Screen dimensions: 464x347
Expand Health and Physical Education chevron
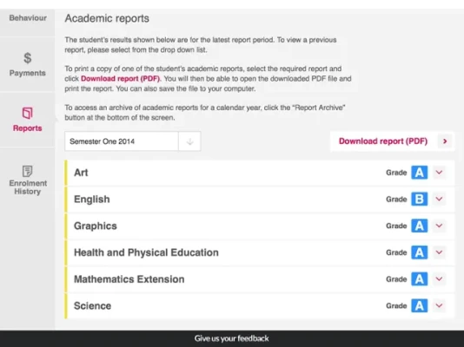pos(439,252)
